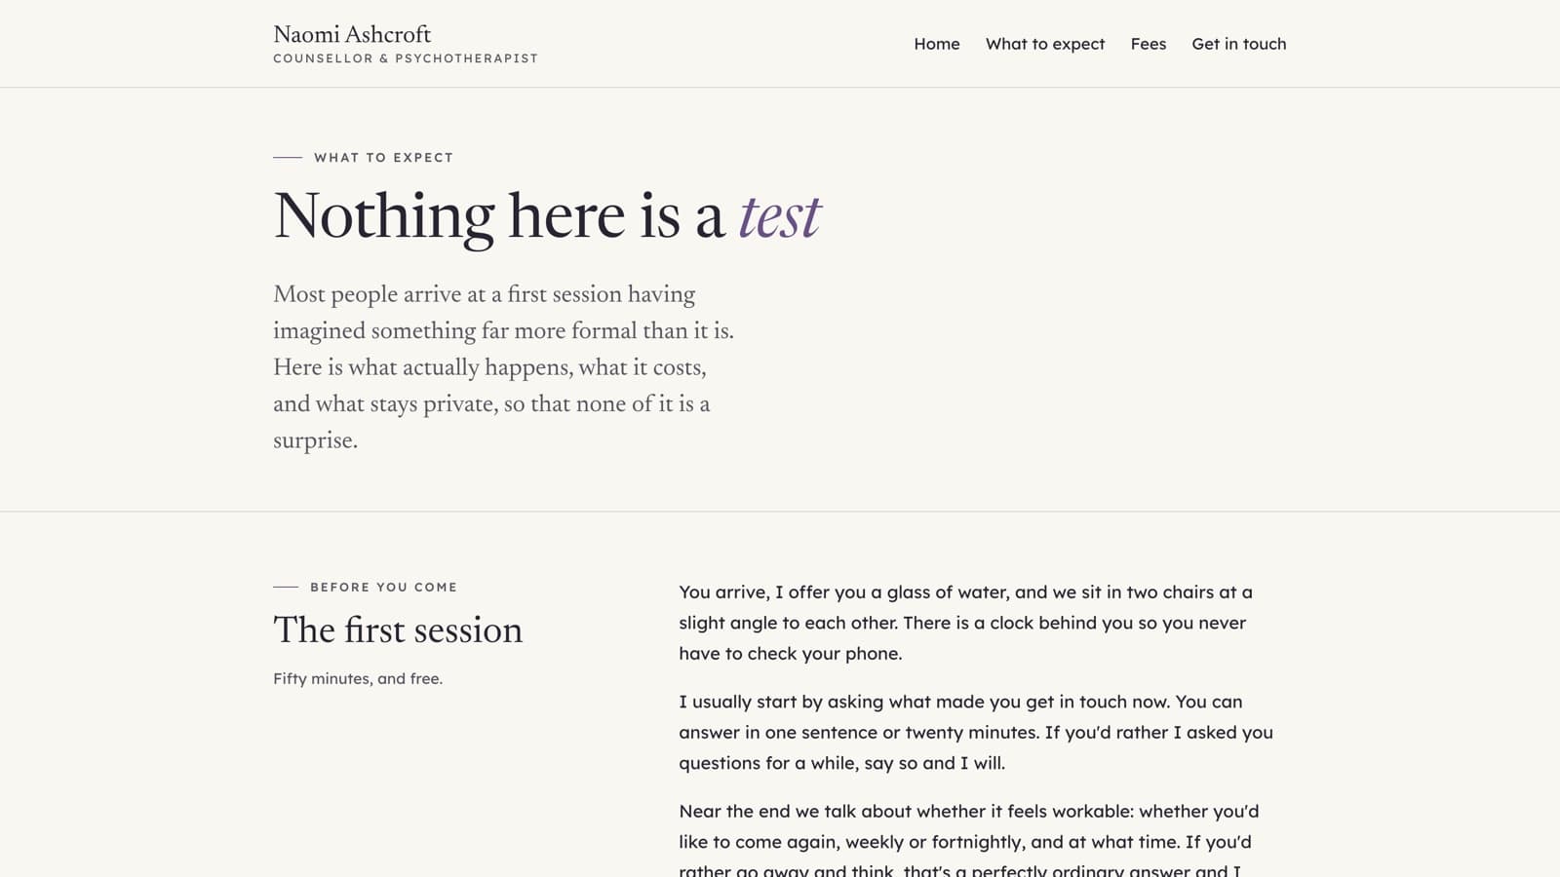This screenshot has width=1560, height=877.
Task: Open the Fees page link
Action: [x=1148, y=44]
